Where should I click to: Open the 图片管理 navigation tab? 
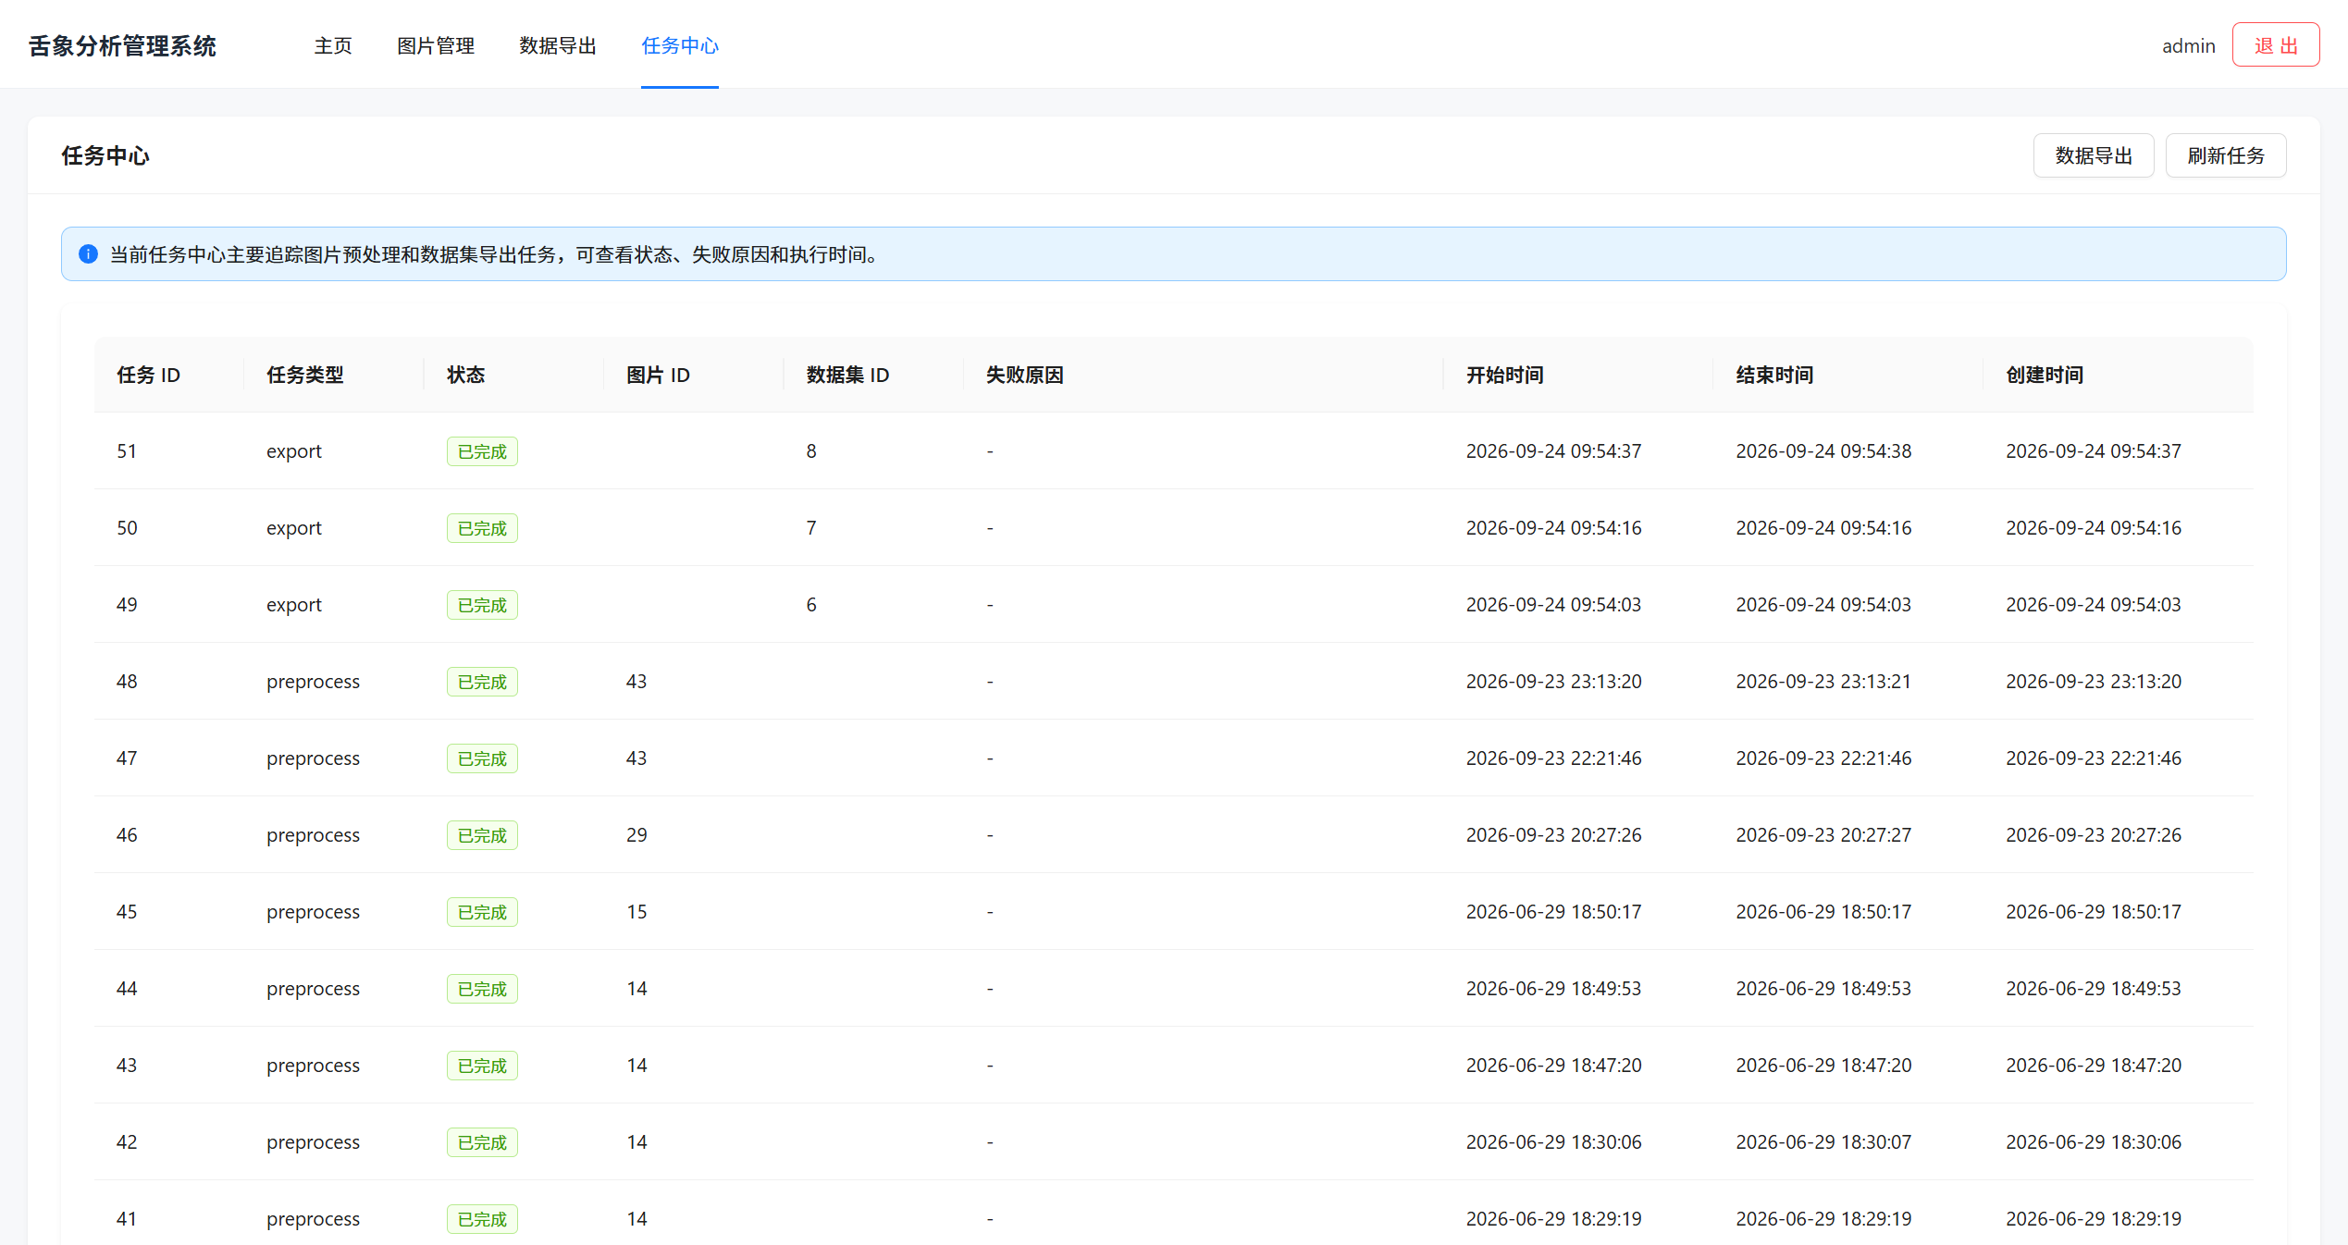436,45
